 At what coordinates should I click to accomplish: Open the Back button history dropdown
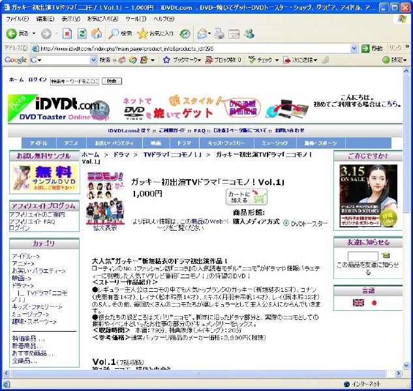tap(34, 34)
